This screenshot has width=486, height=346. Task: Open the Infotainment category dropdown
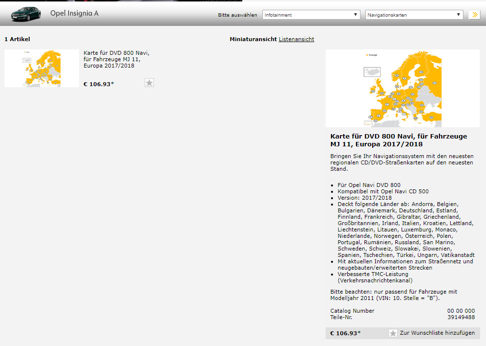[311, 15]
